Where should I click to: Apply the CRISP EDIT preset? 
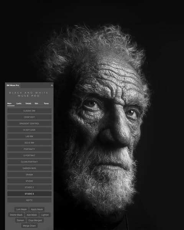[x=30, y=117]
